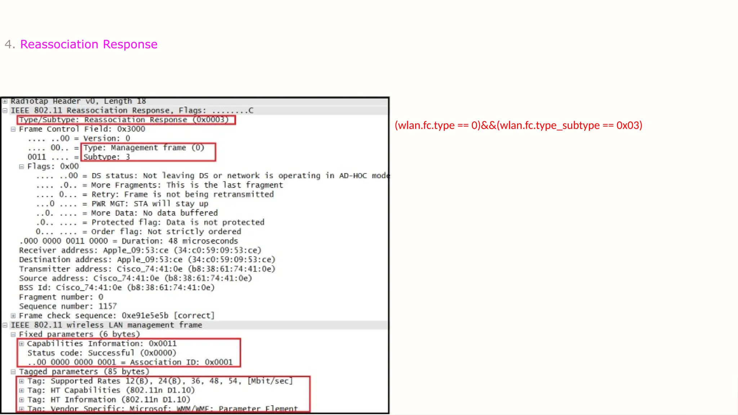Select the More Data: No data buffered row
The image size is (738, 415).
pyautogui.click(x=127, y=213)
